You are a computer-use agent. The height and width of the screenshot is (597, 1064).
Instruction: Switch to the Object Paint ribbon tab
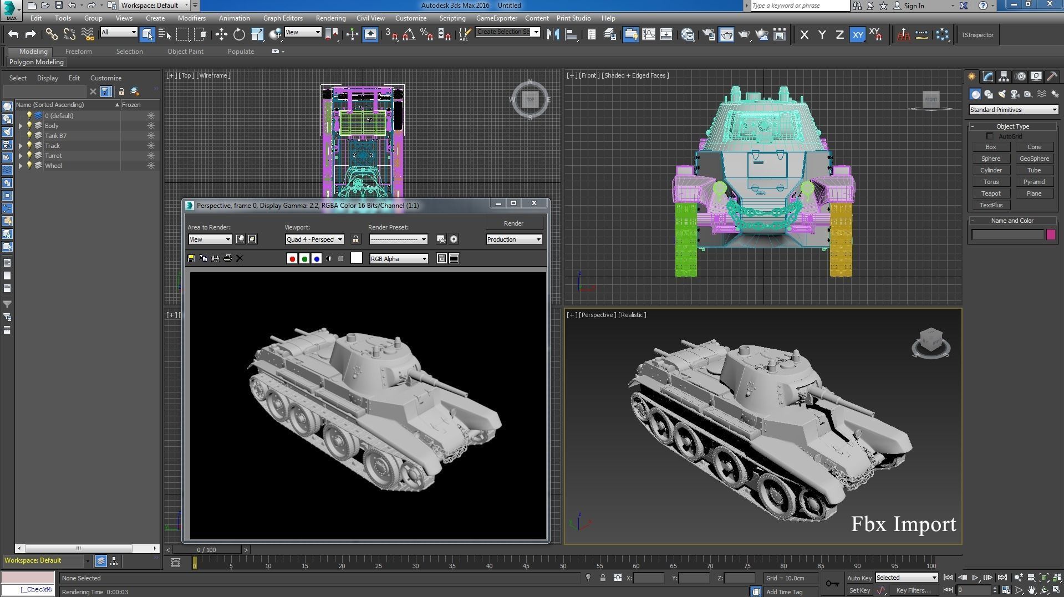[185, 52]
